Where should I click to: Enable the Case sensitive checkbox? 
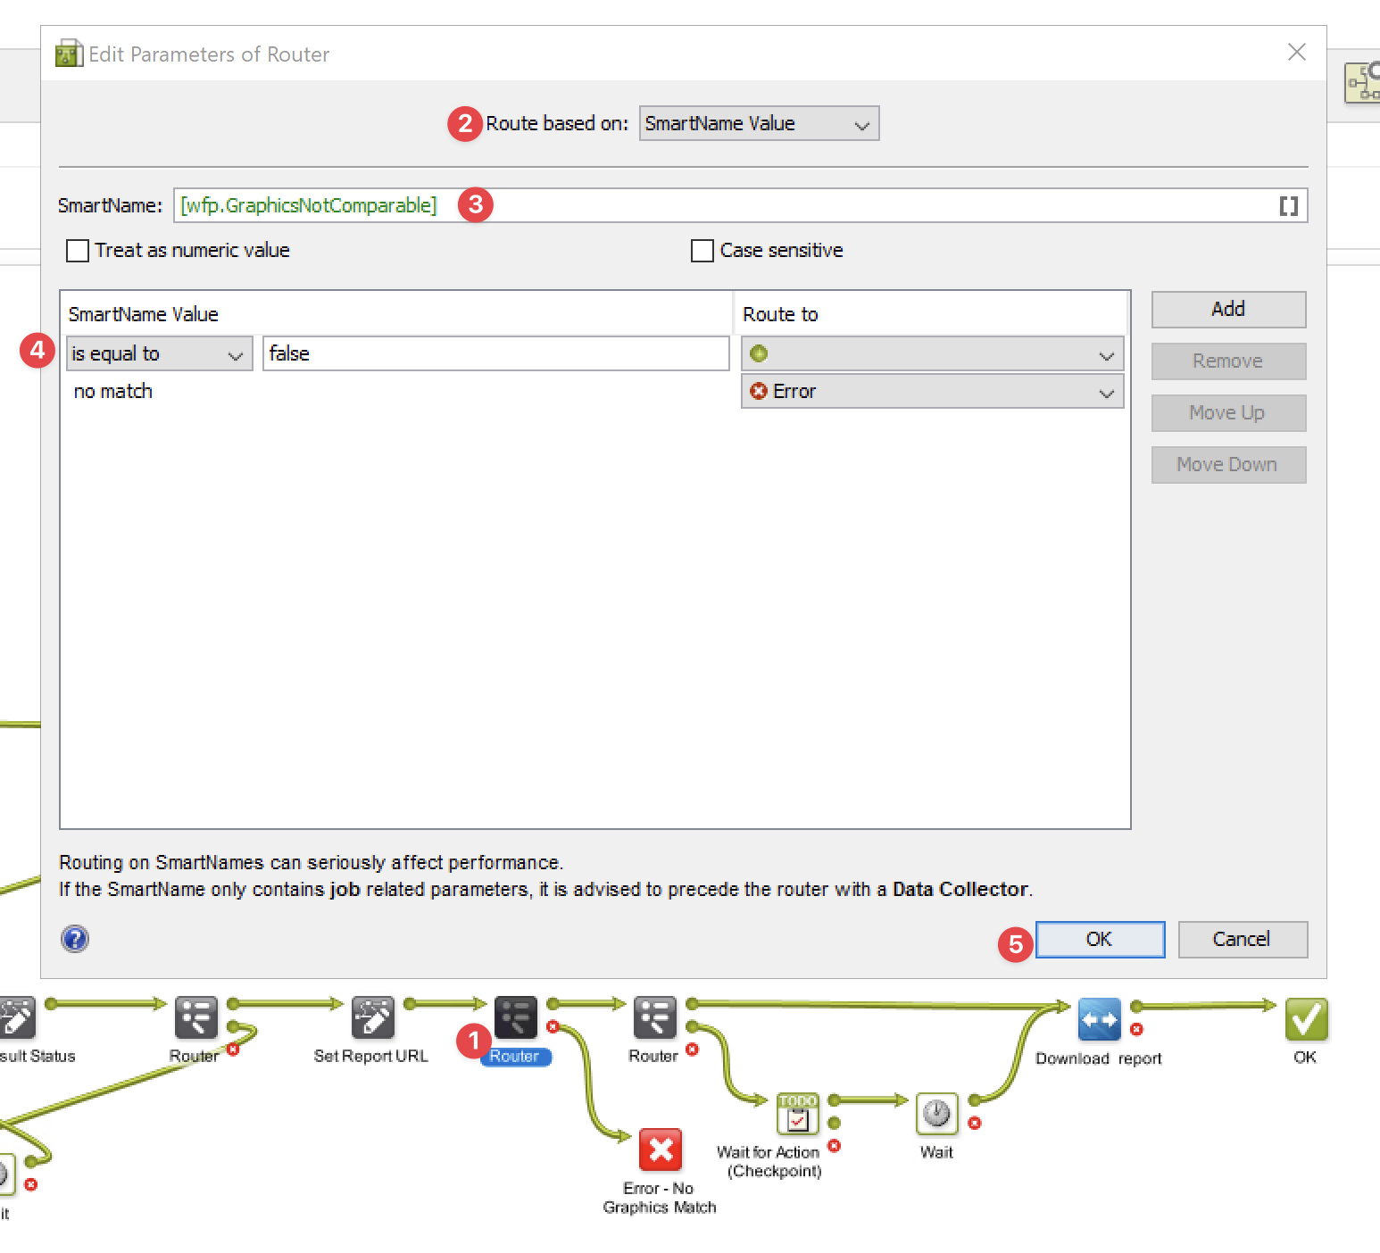tap(702, 251)
